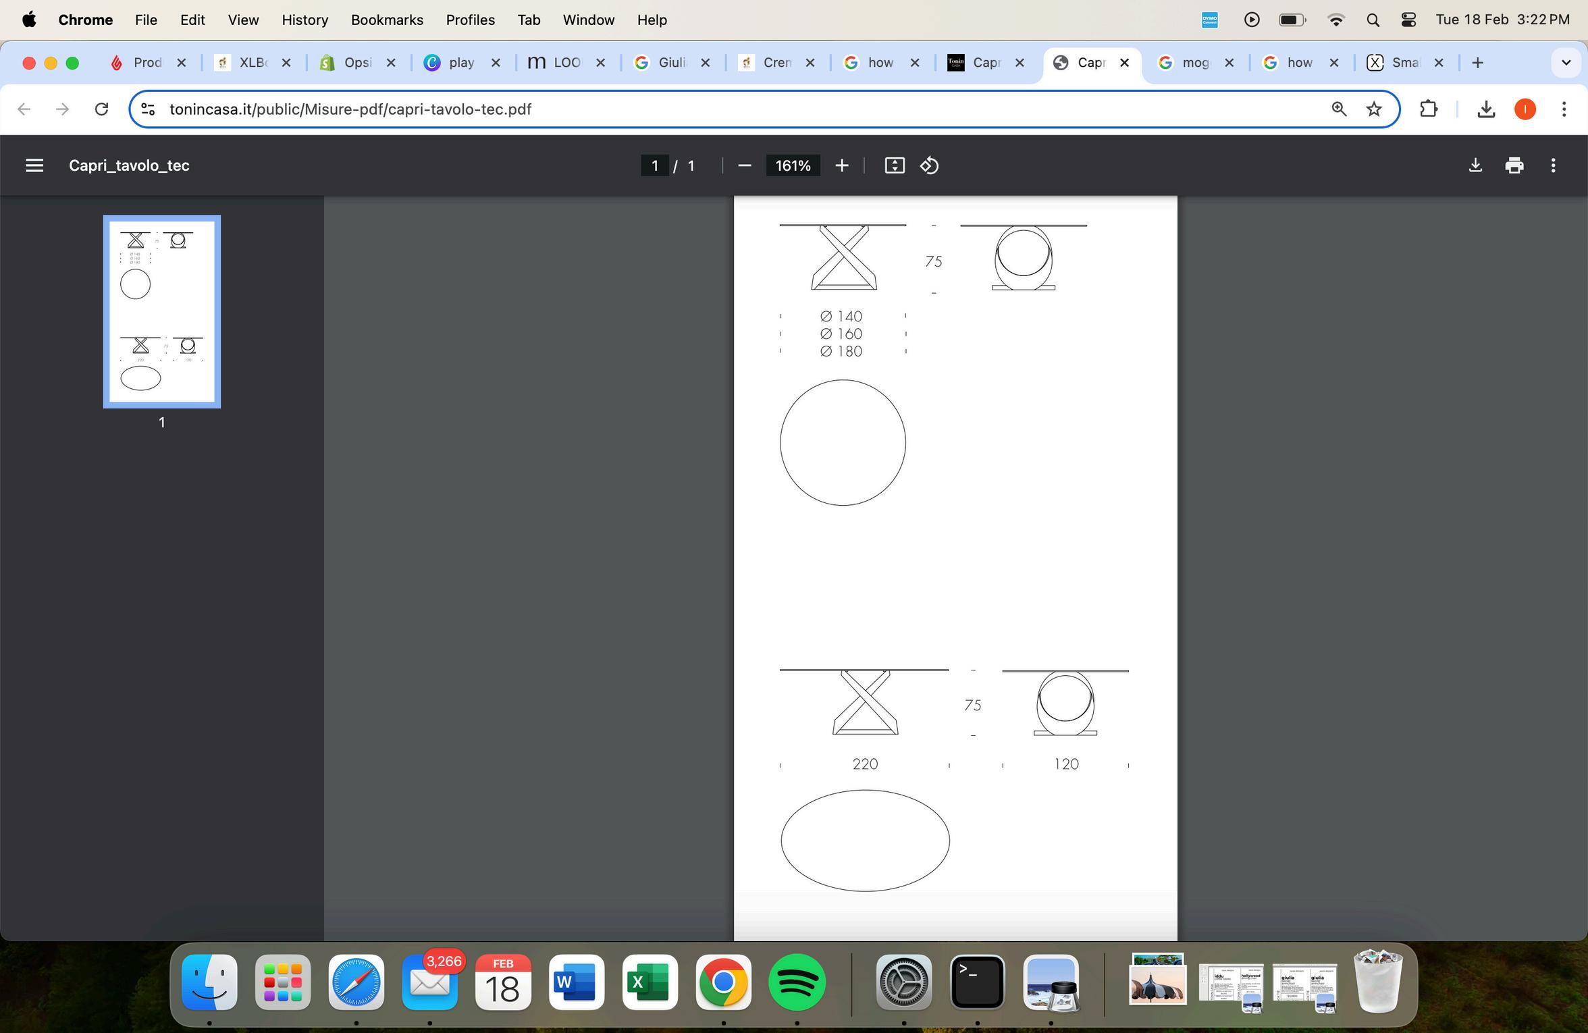1588x1033 pixels.
Task: Open Chrome's three-dot menu
Action: (1564, 109)
